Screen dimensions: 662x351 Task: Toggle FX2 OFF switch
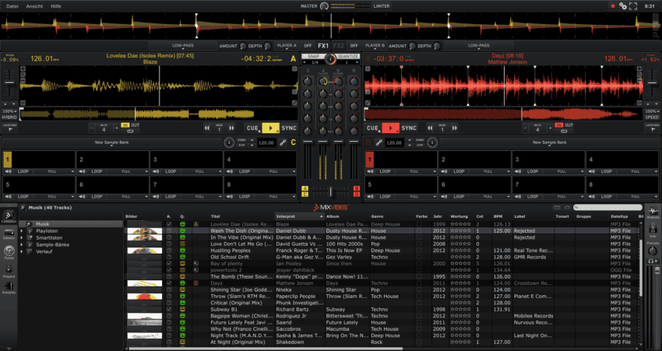[354, 46]
